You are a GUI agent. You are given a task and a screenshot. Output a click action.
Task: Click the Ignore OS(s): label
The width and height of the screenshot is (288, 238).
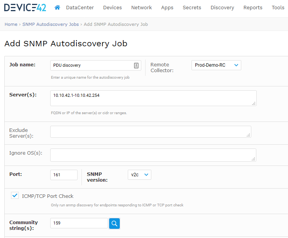tap(26, 153)
